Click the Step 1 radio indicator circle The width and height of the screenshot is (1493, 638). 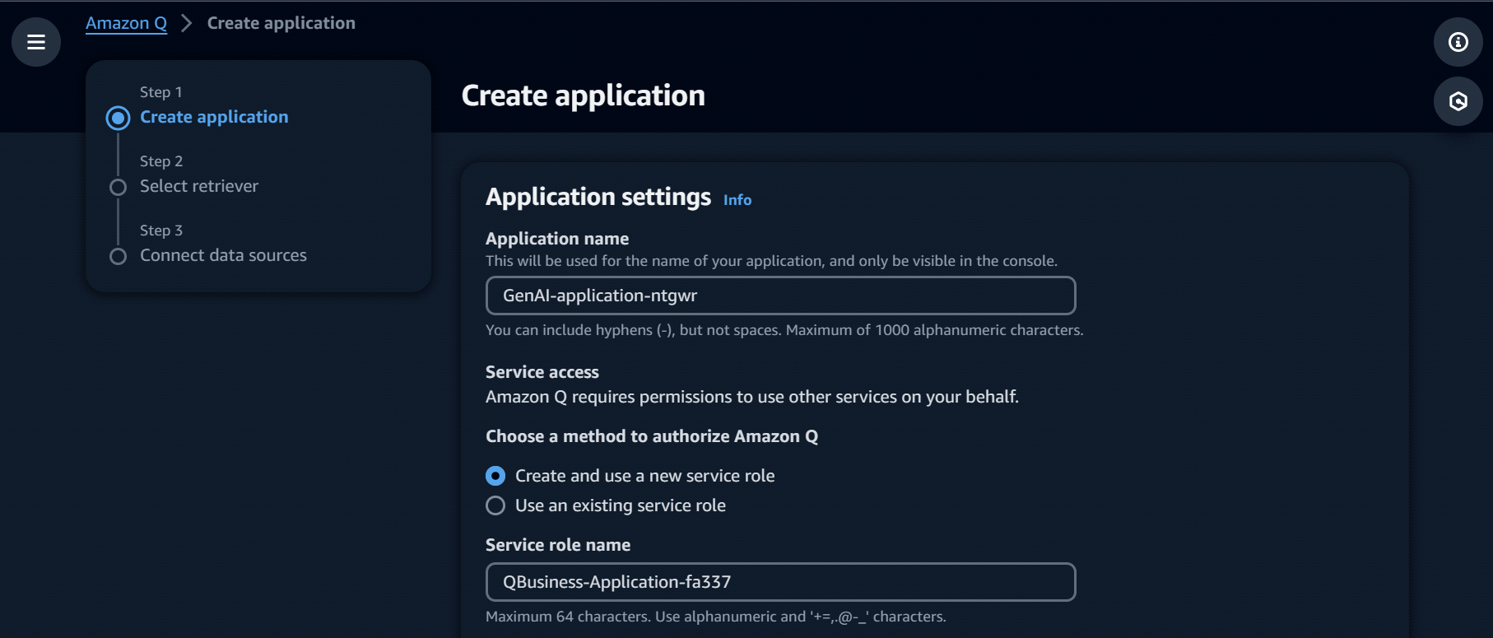coord(119,118)
